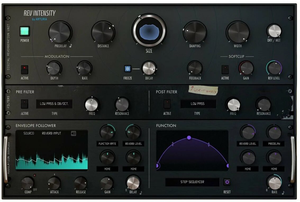
Task: Open Function Reverb Level destination selector
Action: coord(248,144)
